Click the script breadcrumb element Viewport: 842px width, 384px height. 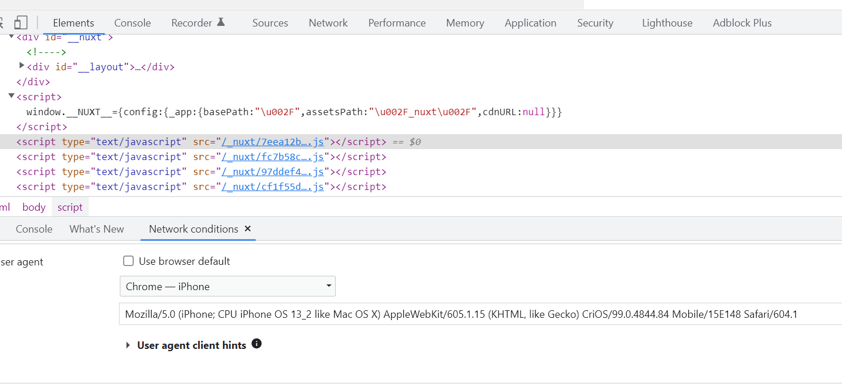tap(70, 207)
